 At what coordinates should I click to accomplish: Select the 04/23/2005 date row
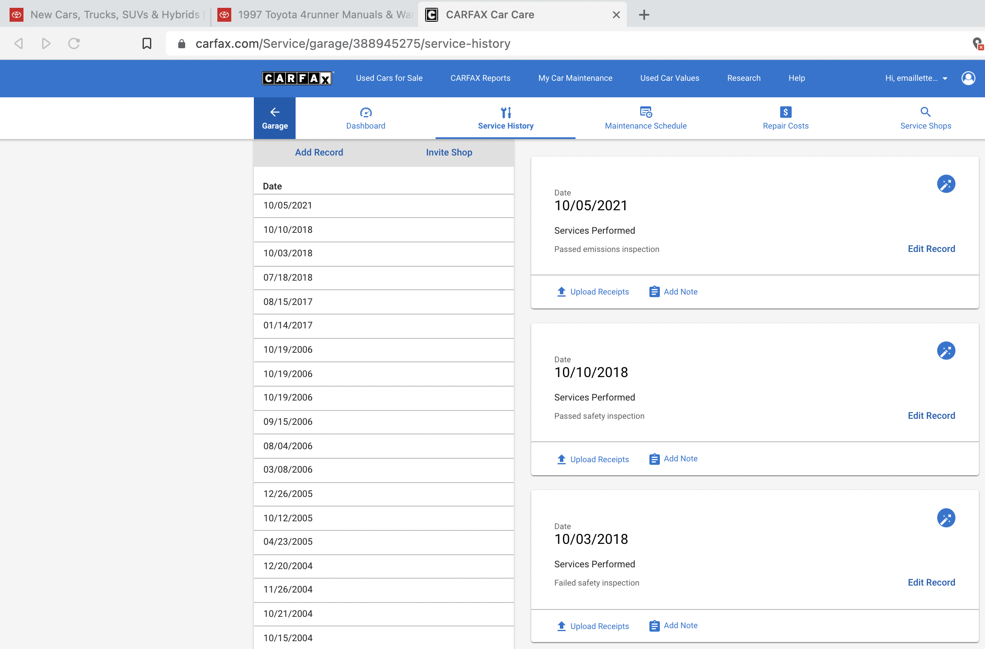[384, 542]
